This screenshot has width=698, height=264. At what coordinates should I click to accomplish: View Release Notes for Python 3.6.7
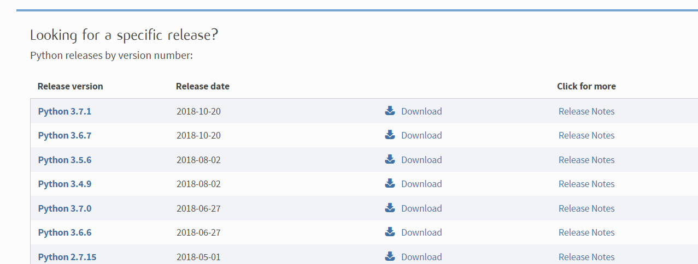point(586,135)
